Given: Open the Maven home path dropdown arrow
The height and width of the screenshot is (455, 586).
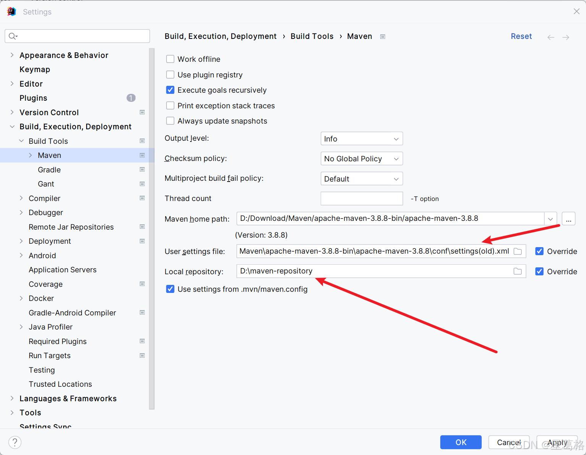Looking at the screenshot, I should pos(550,219).
